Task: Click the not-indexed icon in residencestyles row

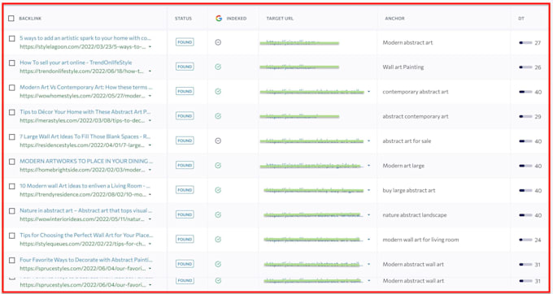Action: tap(218, 141)
